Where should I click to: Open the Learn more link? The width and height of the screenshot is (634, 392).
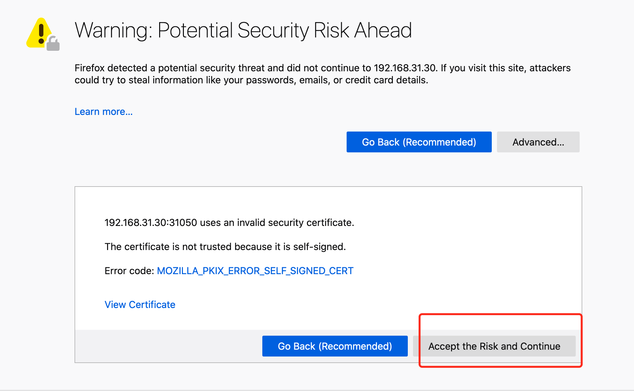[x=103, y=112]
